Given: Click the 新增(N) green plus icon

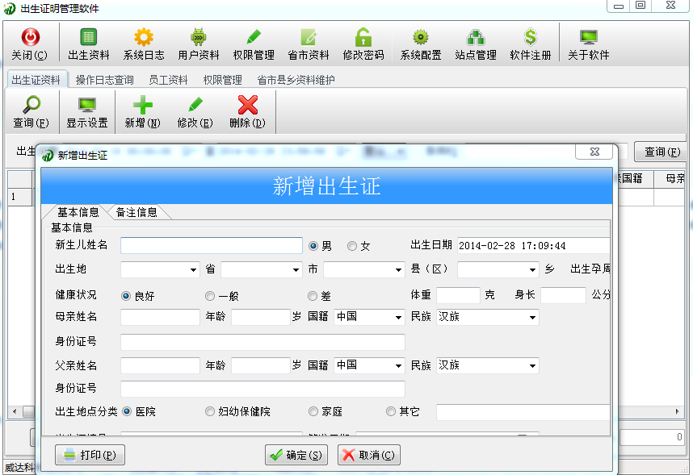Looking at the screenshot, I should (142, 105).
